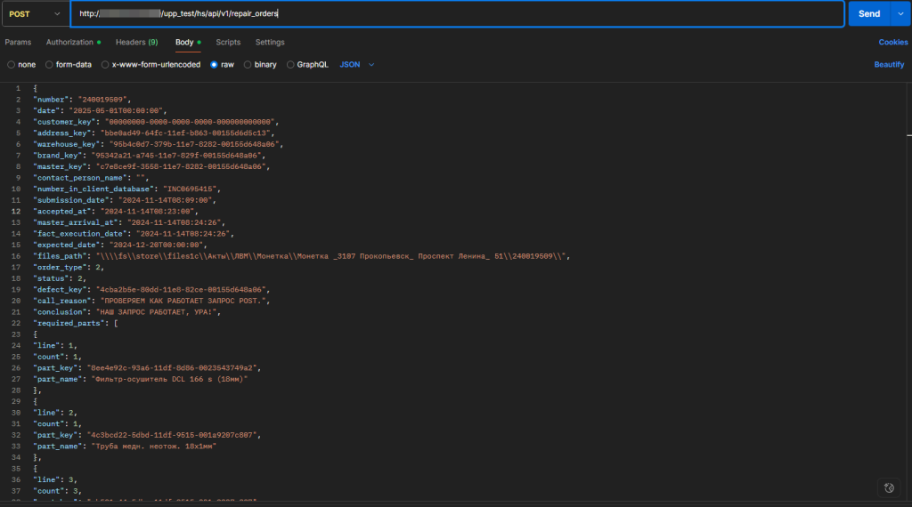Show the request Settings tab
The width and height of the screenshot is (912, 507).
click(270, 42)
